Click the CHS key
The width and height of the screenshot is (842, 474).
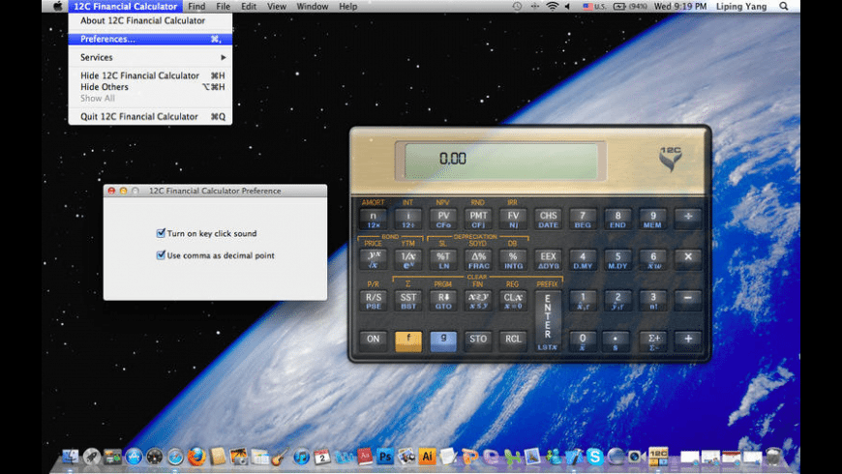(x=548, y=219)
